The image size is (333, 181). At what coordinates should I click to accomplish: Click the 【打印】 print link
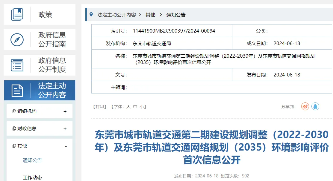[x=100, y=106]
